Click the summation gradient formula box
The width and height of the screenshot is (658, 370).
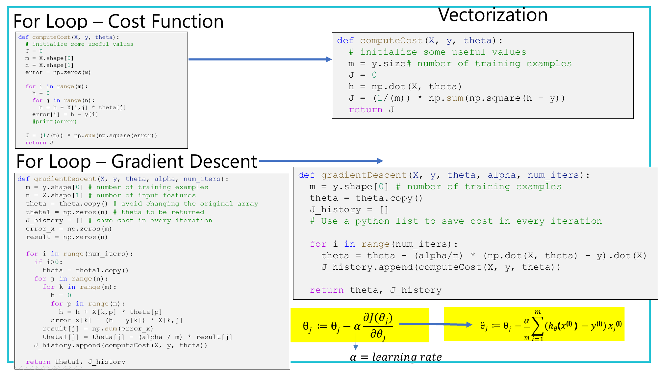534,324
